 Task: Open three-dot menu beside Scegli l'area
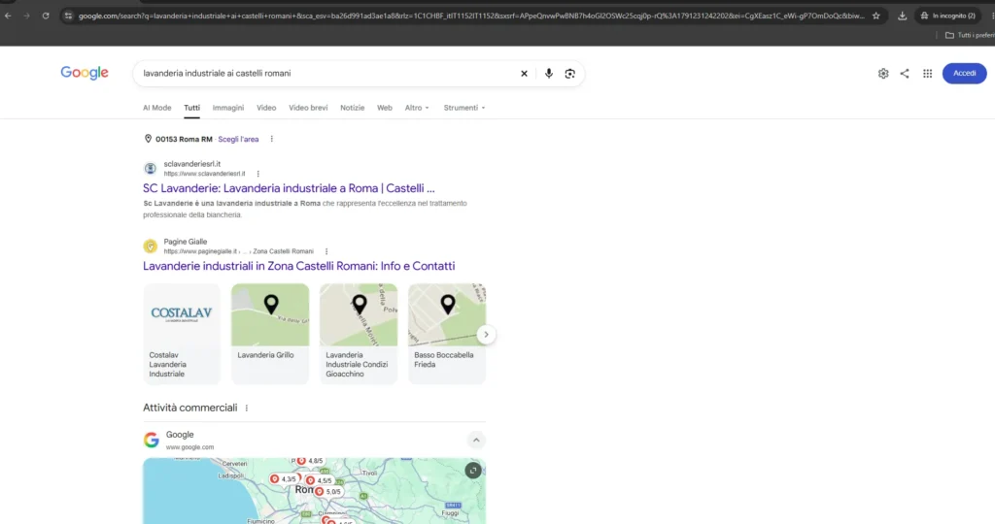(272, 139)
